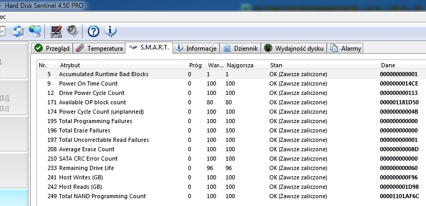Click the globe and monitor toolbar icon
This screenshot has height=206, width=426.
[35, 31]
